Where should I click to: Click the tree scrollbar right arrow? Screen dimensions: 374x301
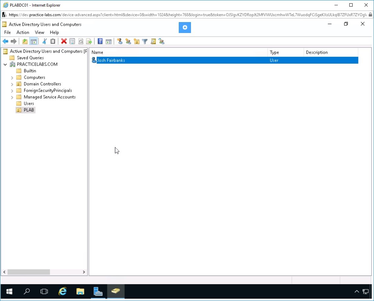(84, 272)
